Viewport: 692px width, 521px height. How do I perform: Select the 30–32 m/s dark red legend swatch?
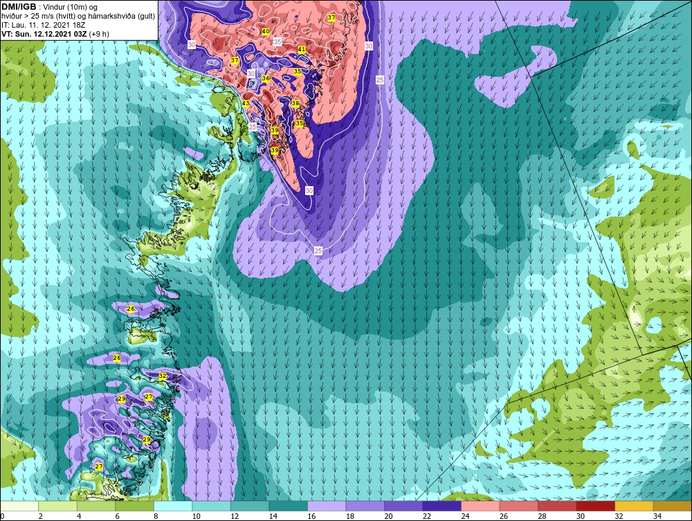595,506
